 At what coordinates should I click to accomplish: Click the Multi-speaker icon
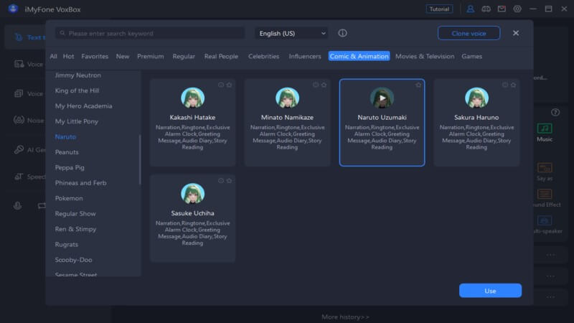click(x=545, y=220)
